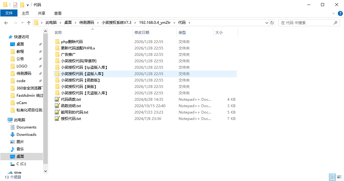The width and height of the screenshot is (344, 181).
Task: Click the search magnifier icon
Action: point(335,23)
